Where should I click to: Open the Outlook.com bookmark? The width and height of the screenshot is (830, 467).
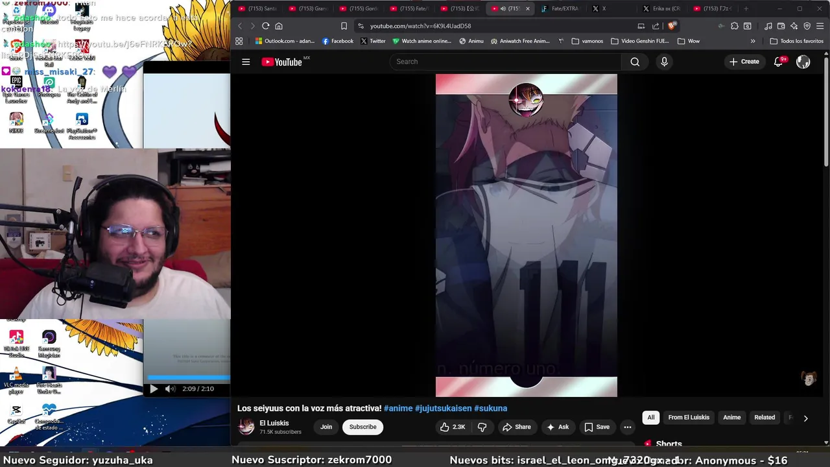[285, 41]
